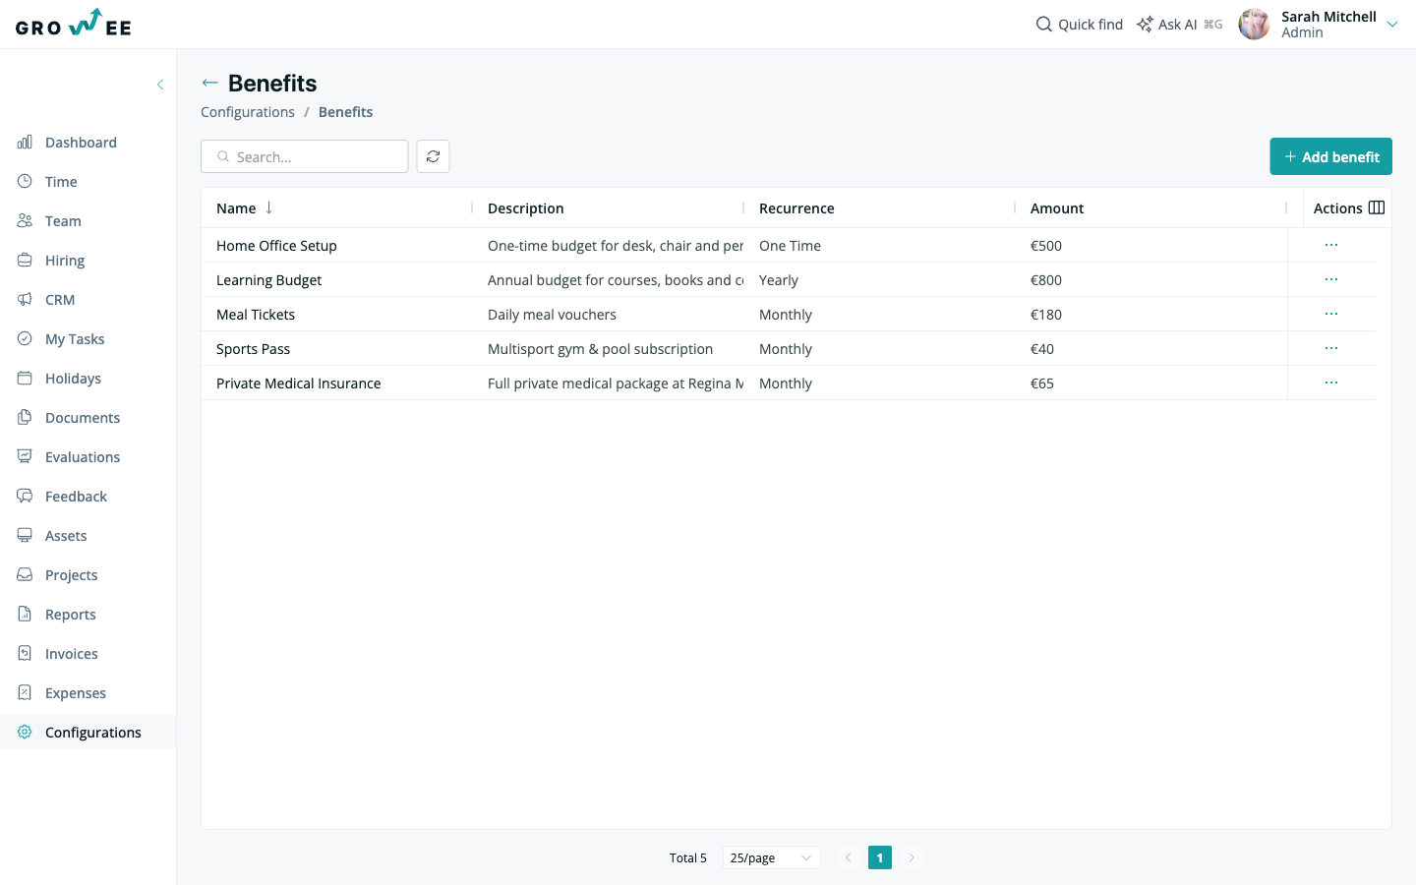Viewport: 1416px width, 885px height.
Task: Click the Holidays calendar icon
Action: tap(25, 379)
